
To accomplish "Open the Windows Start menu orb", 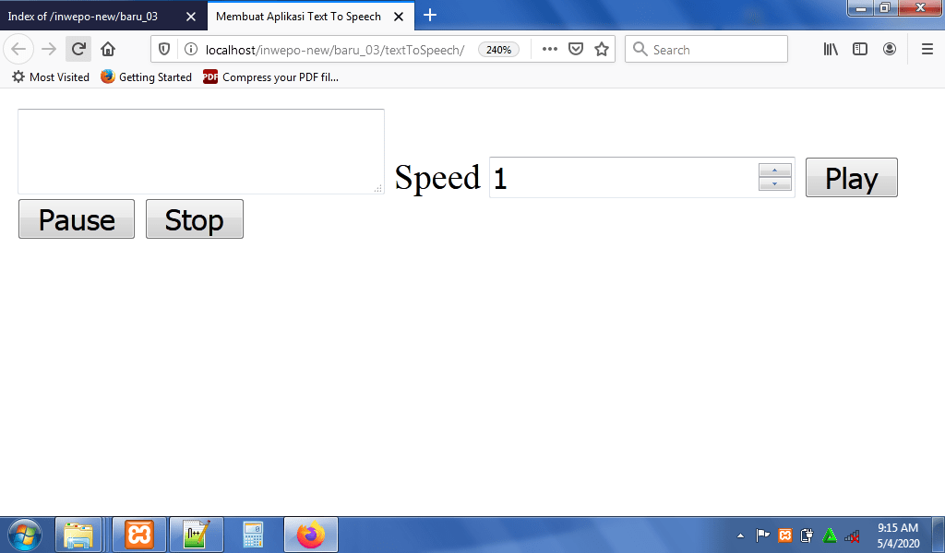I will point(24,535).
